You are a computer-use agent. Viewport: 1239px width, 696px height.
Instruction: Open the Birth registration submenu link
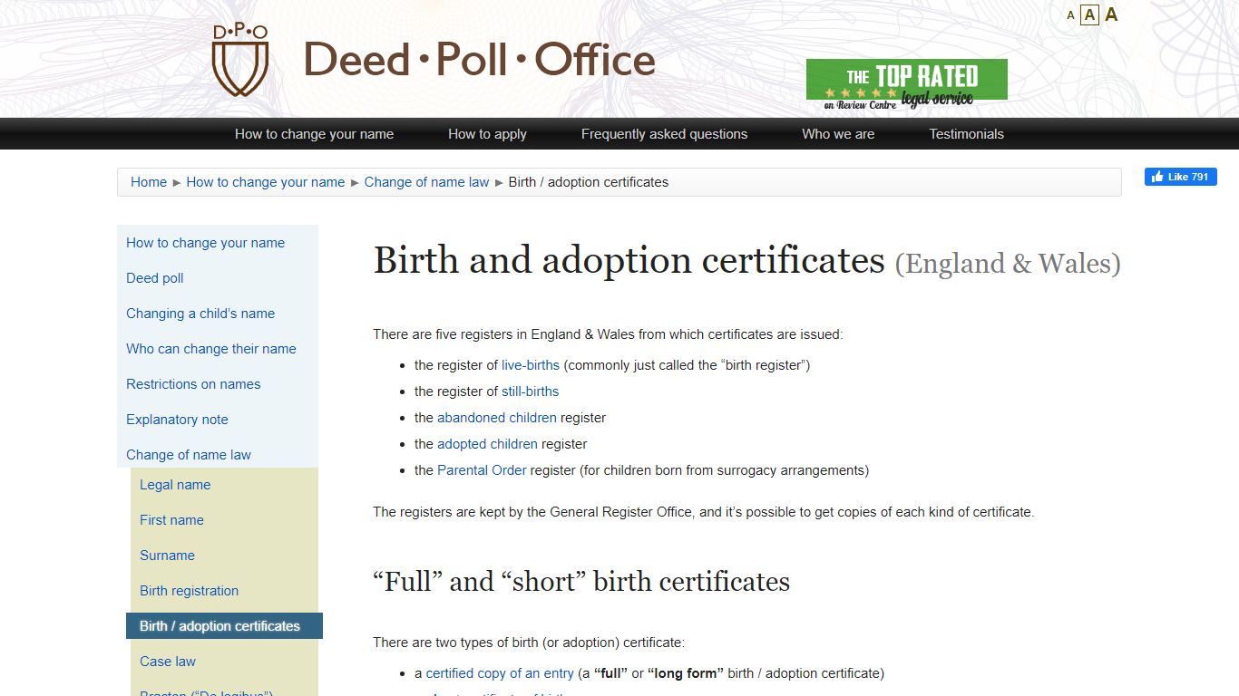189,591
